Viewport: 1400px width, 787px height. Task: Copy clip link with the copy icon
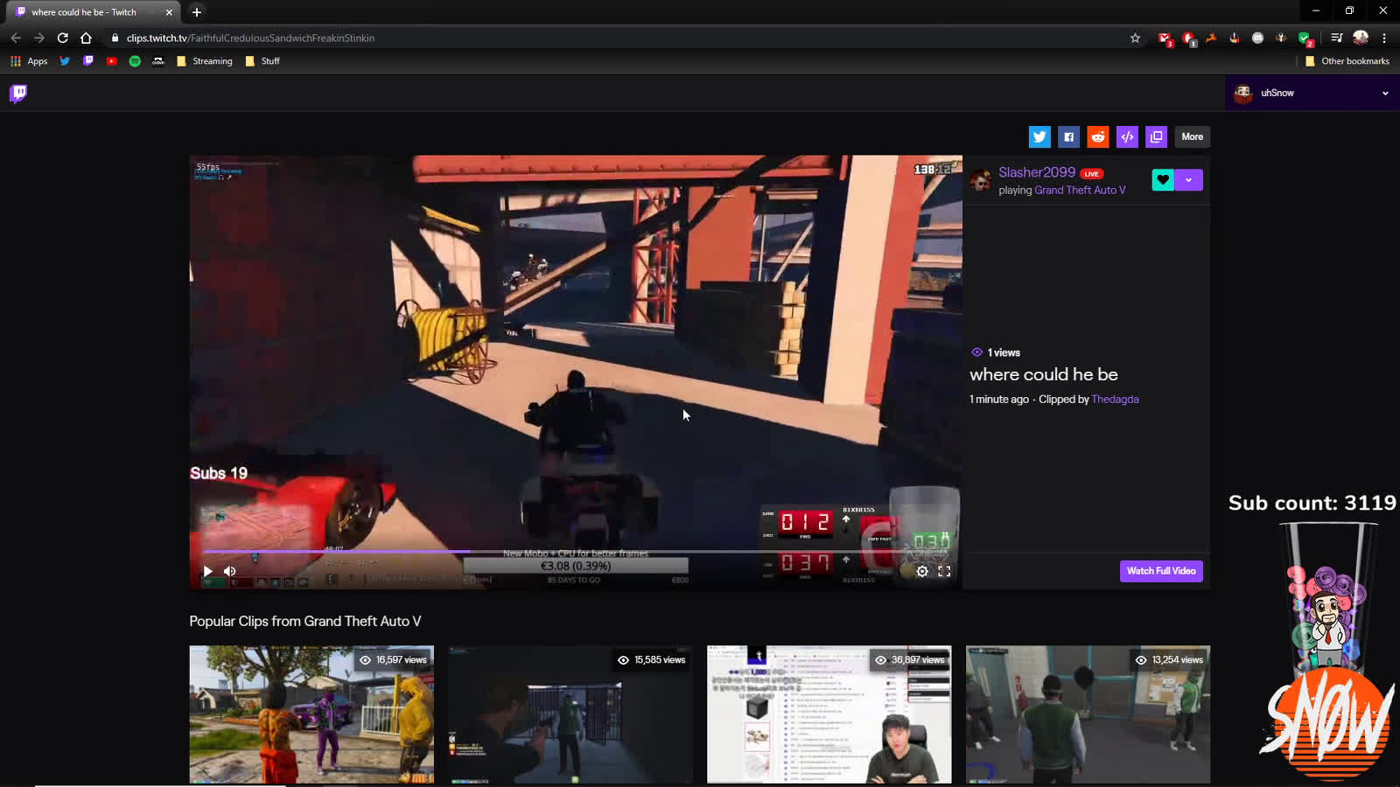tap(1157, 136)
